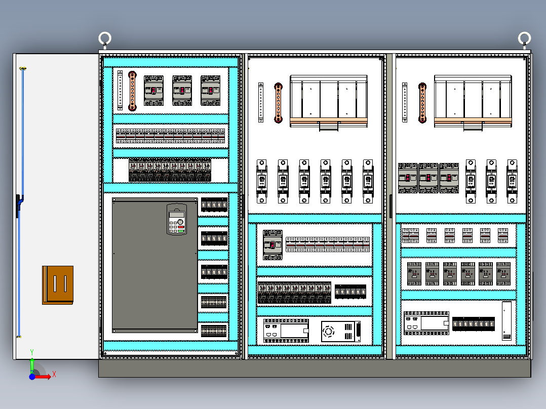
Task: Select the power supply with fan in middle cabinet
Action: [x=340, y=332]
